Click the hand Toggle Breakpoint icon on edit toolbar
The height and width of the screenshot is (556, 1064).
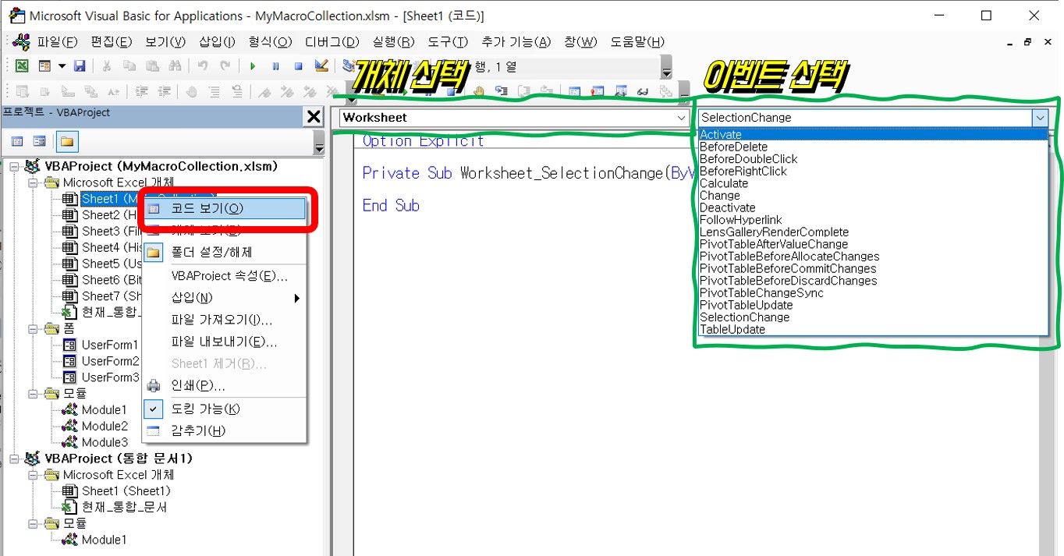pyautogui.click(x=192, y=92)
